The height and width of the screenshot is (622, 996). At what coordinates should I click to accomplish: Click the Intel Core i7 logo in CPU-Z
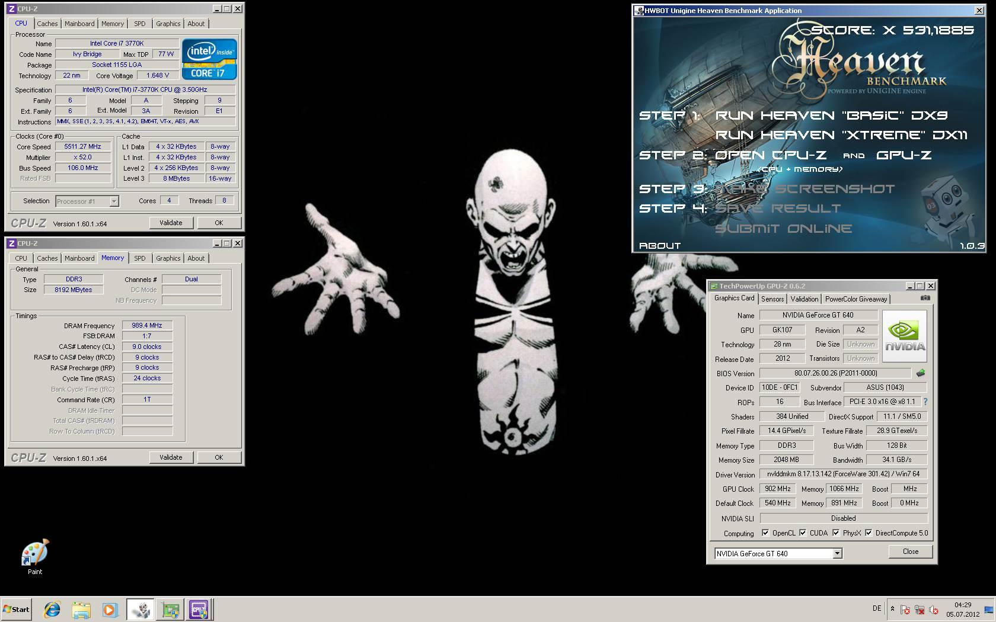(x=209, y=59)
